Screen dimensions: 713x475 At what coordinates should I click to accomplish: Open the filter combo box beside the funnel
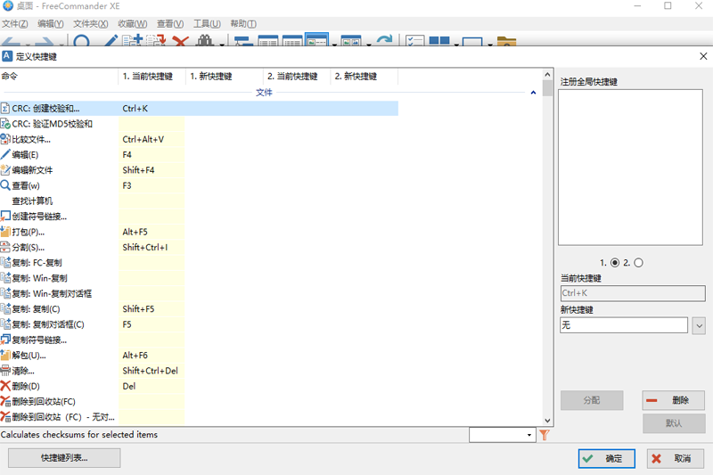coord(503,435)
